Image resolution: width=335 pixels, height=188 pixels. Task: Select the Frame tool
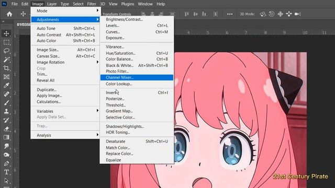tap(6, 77)
